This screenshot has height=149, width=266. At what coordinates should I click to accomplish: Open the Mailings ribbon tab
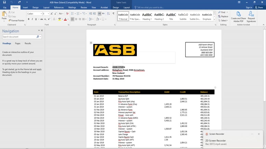click(x=72, y=7)
